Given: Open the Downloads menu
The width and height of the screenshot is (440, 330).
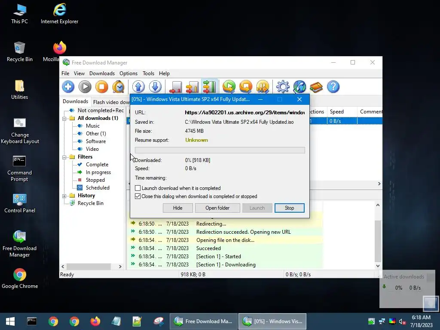Looking at the screenshot, I should 102,73.
